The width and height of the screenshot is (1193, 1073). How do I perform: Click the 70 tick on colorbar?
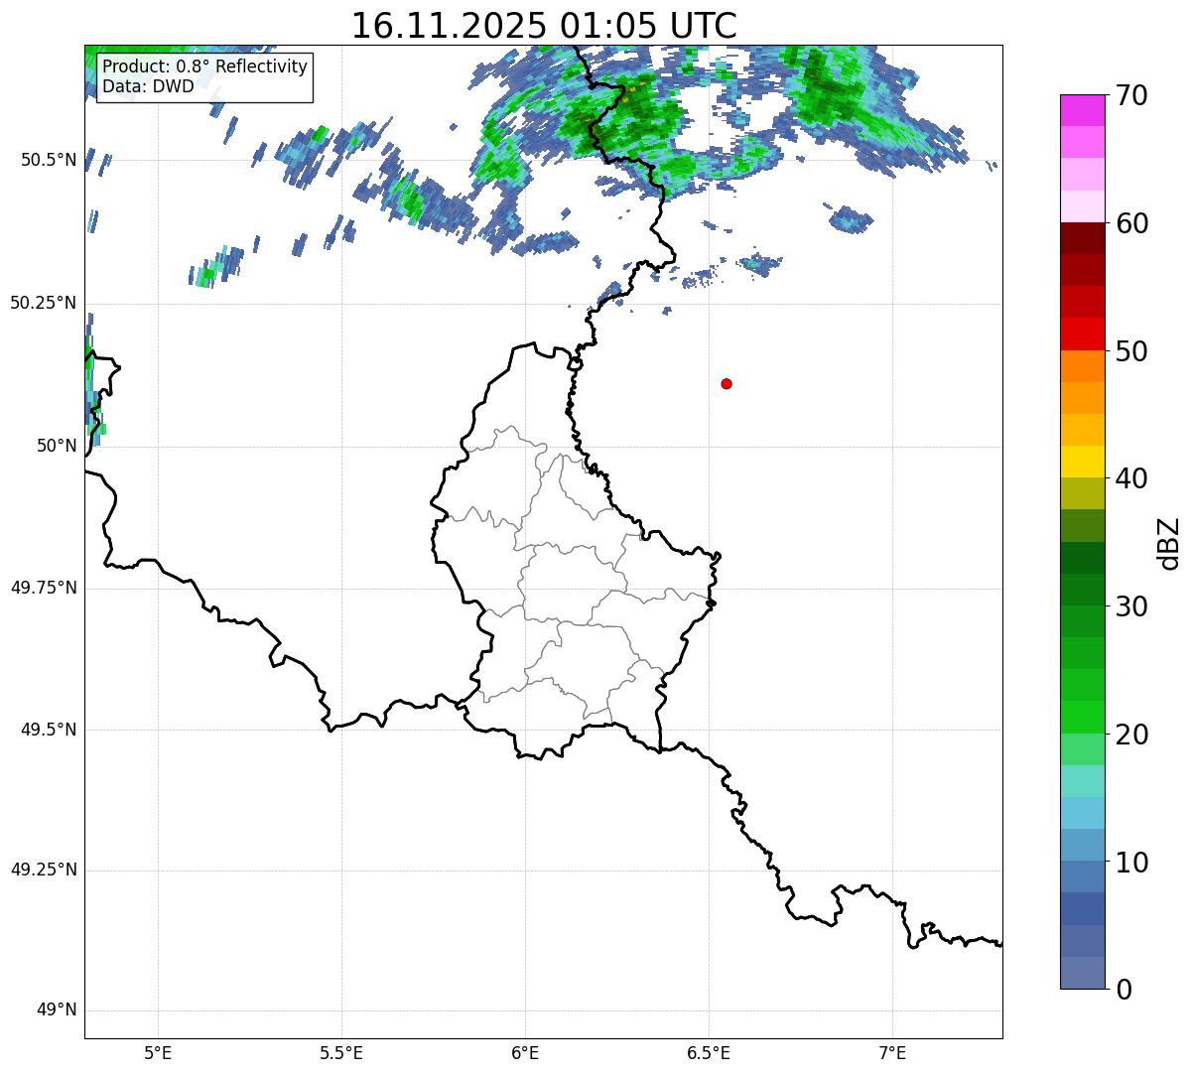pos(1131,95)
